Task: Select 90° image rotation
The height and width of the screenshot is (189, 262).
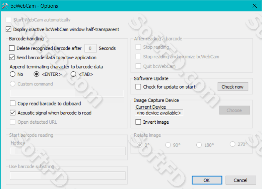Action: coord(168,145)
